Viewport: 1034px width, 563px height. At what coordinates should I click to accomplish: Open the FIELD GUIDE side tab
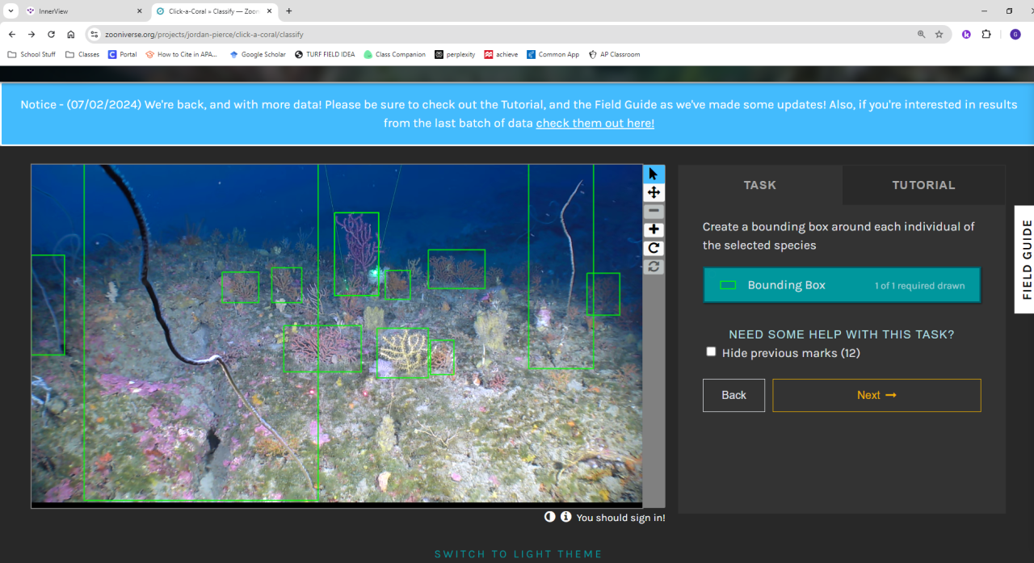point(1026,259)
